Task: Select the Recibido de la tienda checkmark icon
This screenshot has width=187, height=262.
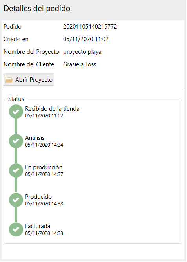Action: (x=16, y=112)
